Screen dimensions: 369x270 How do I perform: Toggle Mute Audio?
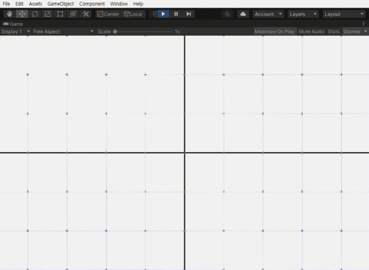[x=312, y=32]
